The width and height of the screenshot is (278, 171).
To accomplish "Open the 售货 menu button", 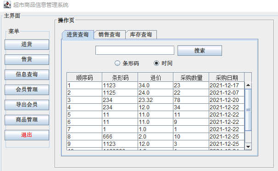I will pyautogui.click(x=27, y=59).
